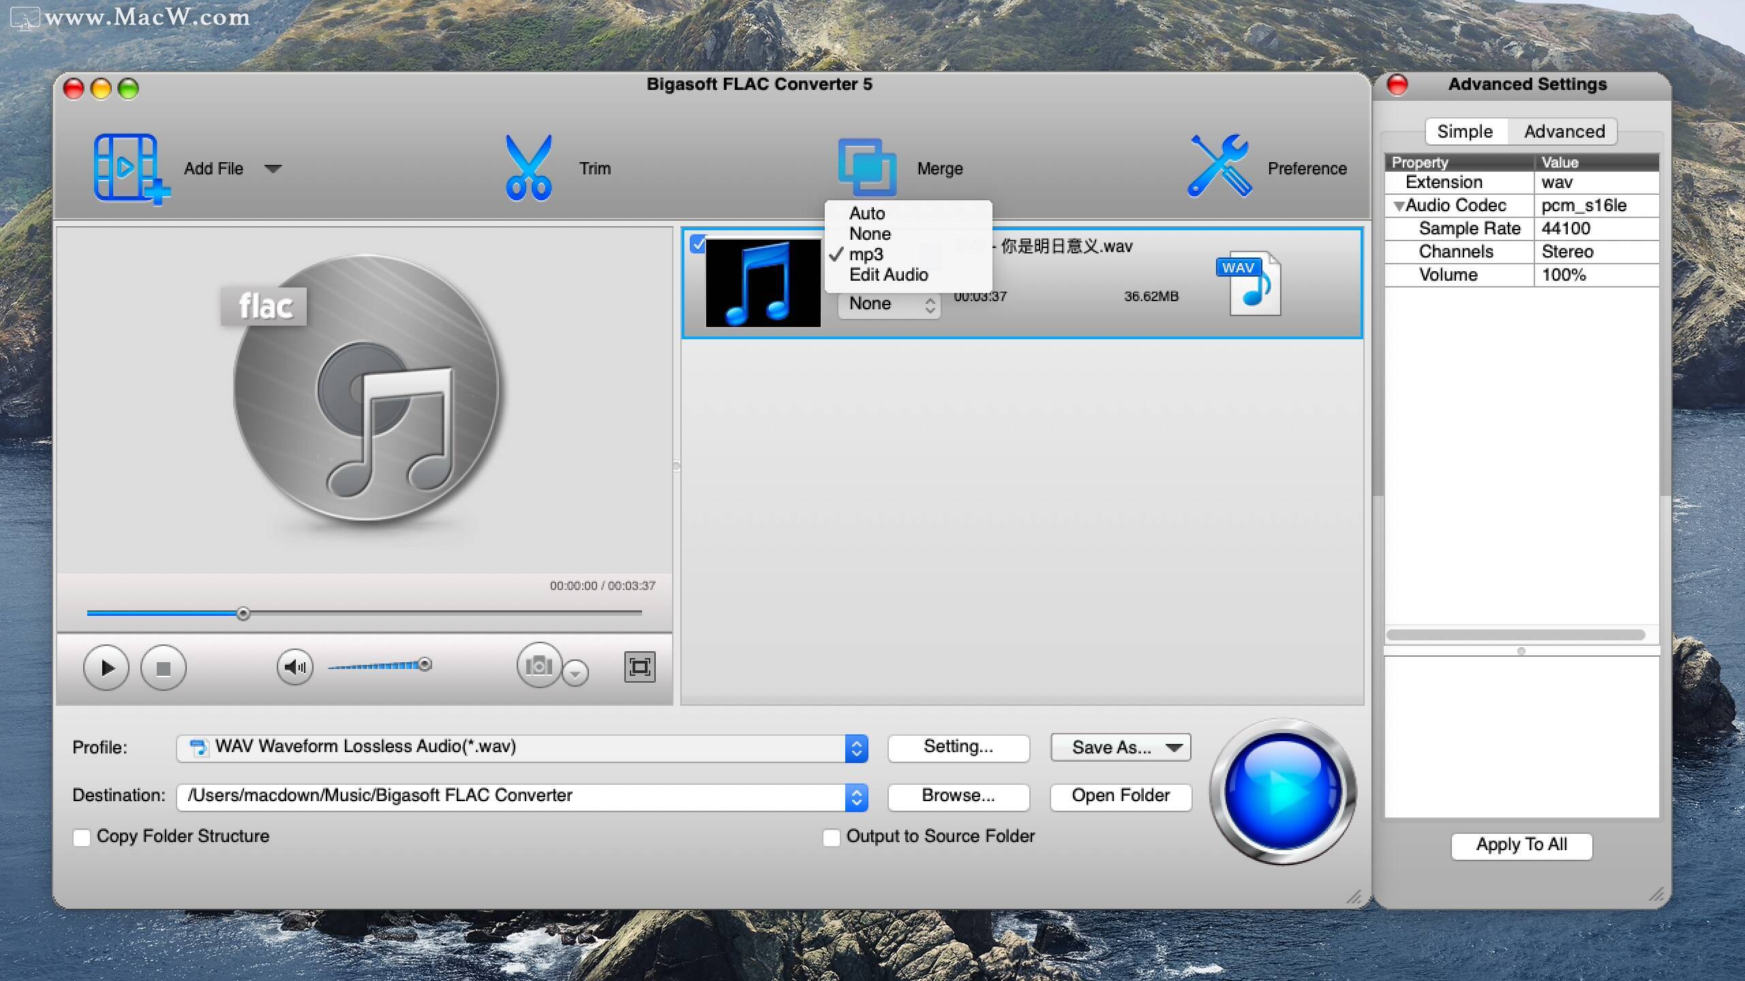
Task: Click the Advanced Settings horizontal scrollbar
Action: tap(1516, 635)
